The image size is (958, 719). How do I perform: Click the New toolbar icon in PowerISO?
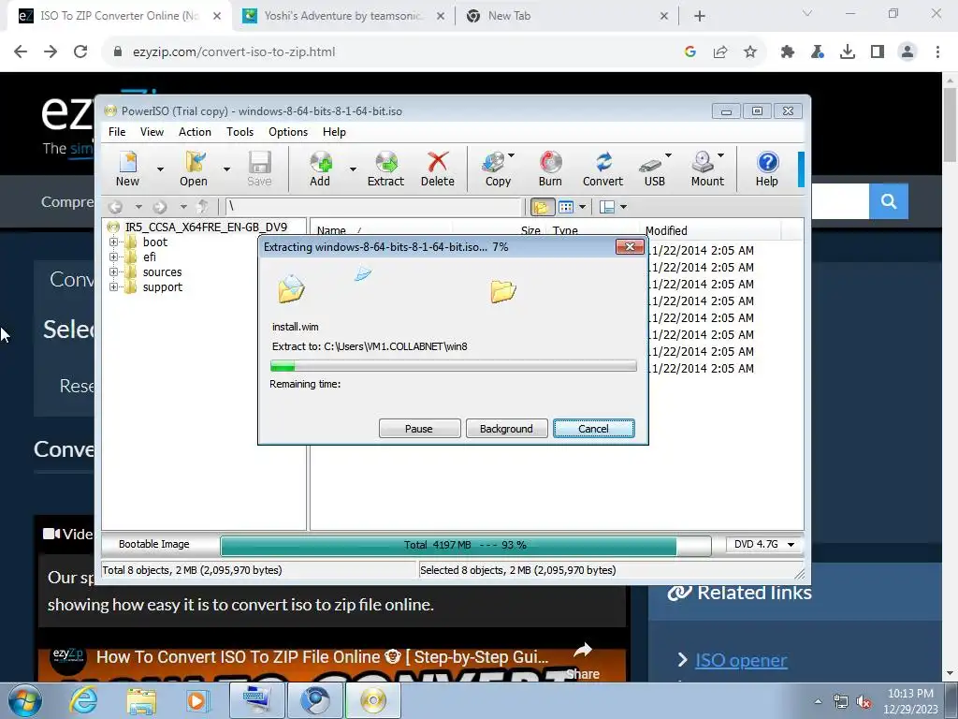(x=127, y=169)
